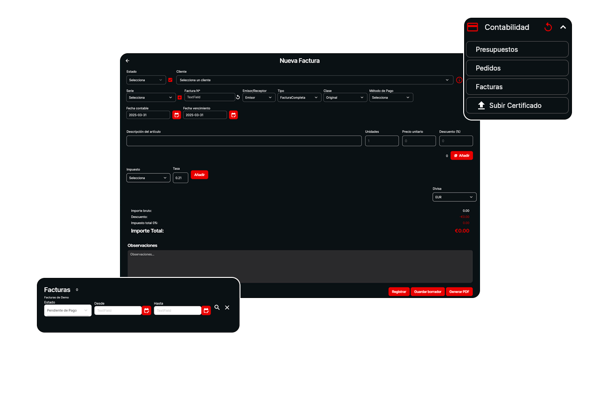Click the back arrow beside Nueva Factura

tap(127, 61)
